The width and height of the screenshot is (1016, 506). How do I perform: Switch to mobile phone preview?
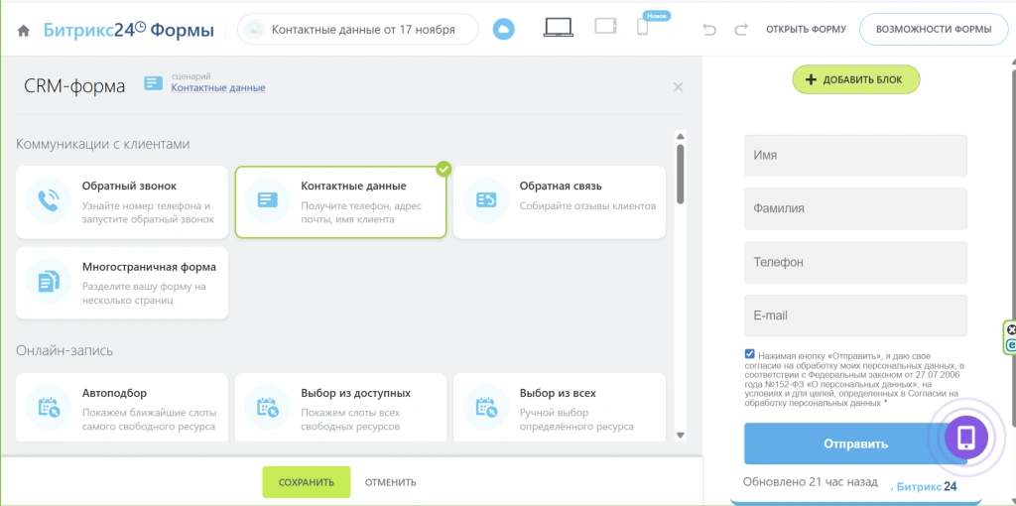point(642,27)
